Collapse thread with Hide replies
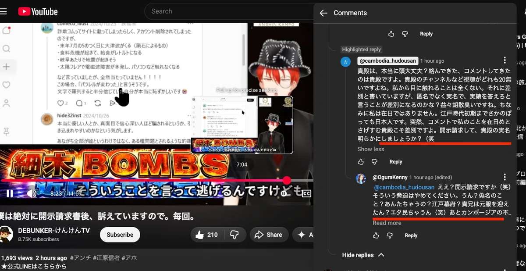Screen dimensions: 526x271 363,255
